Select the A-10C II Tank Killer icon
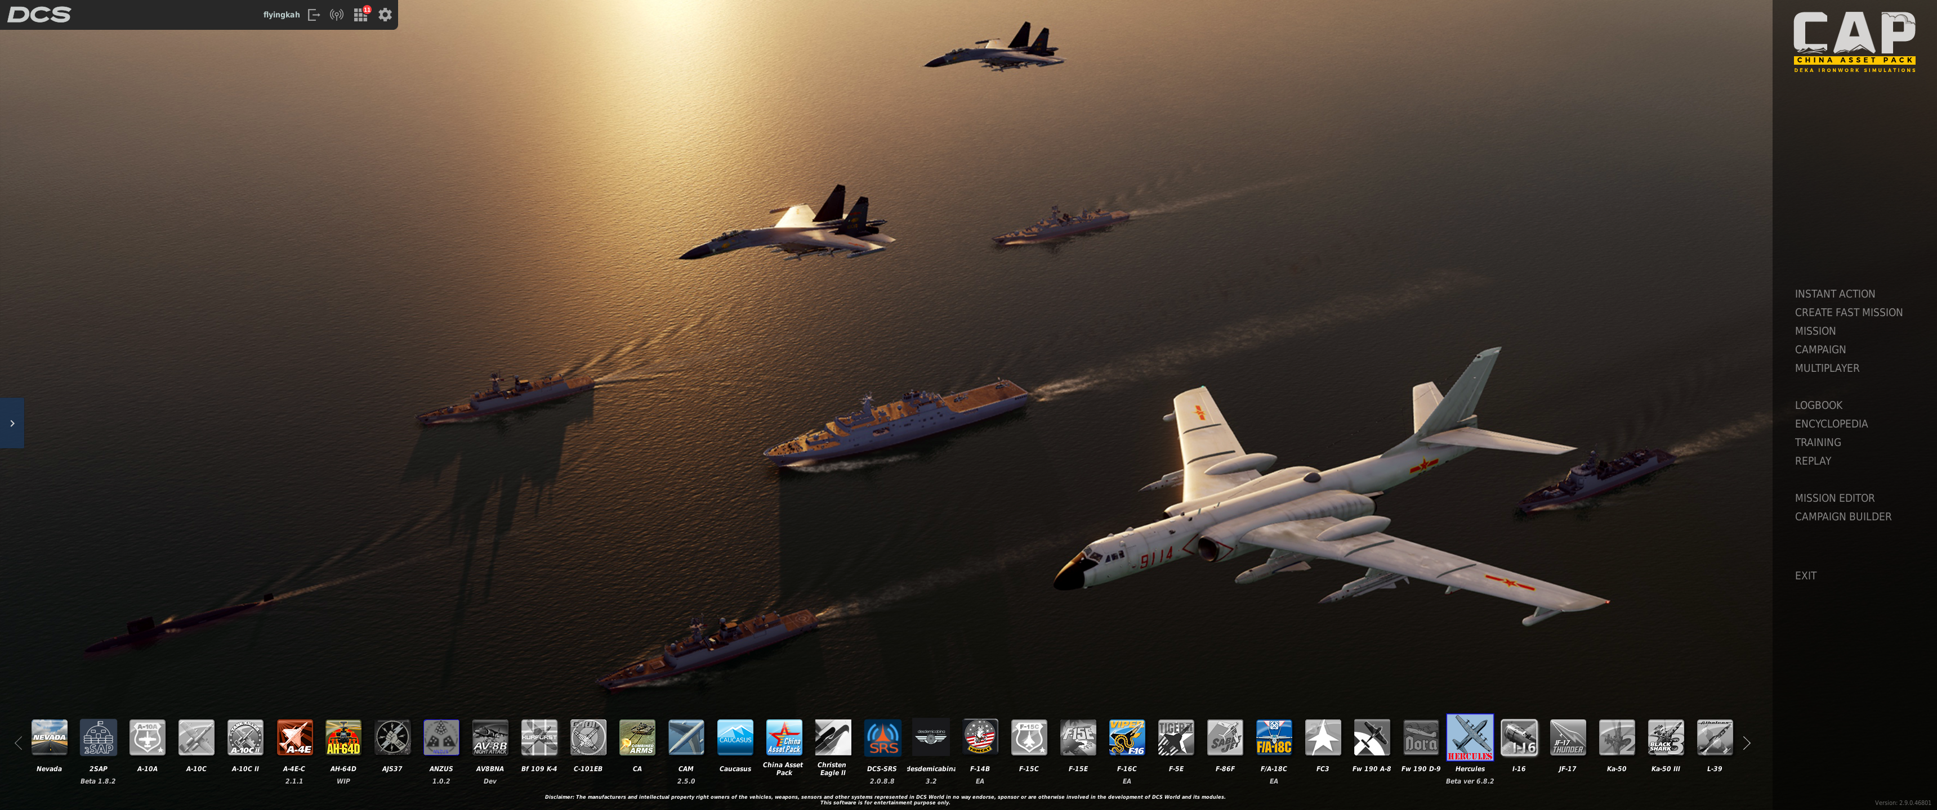 click(245, 737)
